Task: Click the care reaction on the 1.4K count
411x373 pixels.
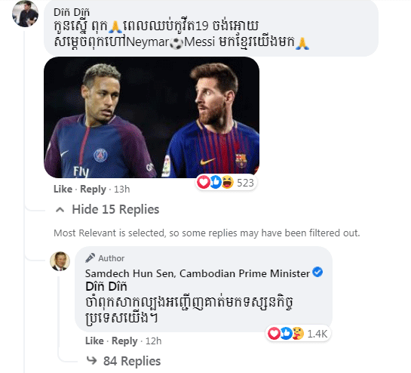Action: click(x=298, y=334)
